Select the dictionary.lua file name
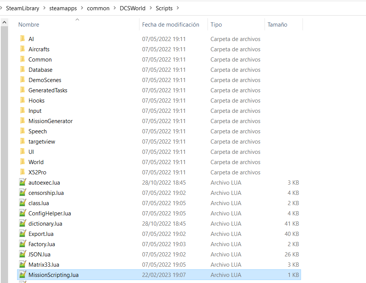This screenshot has height=283, width=366. [45, 224]
